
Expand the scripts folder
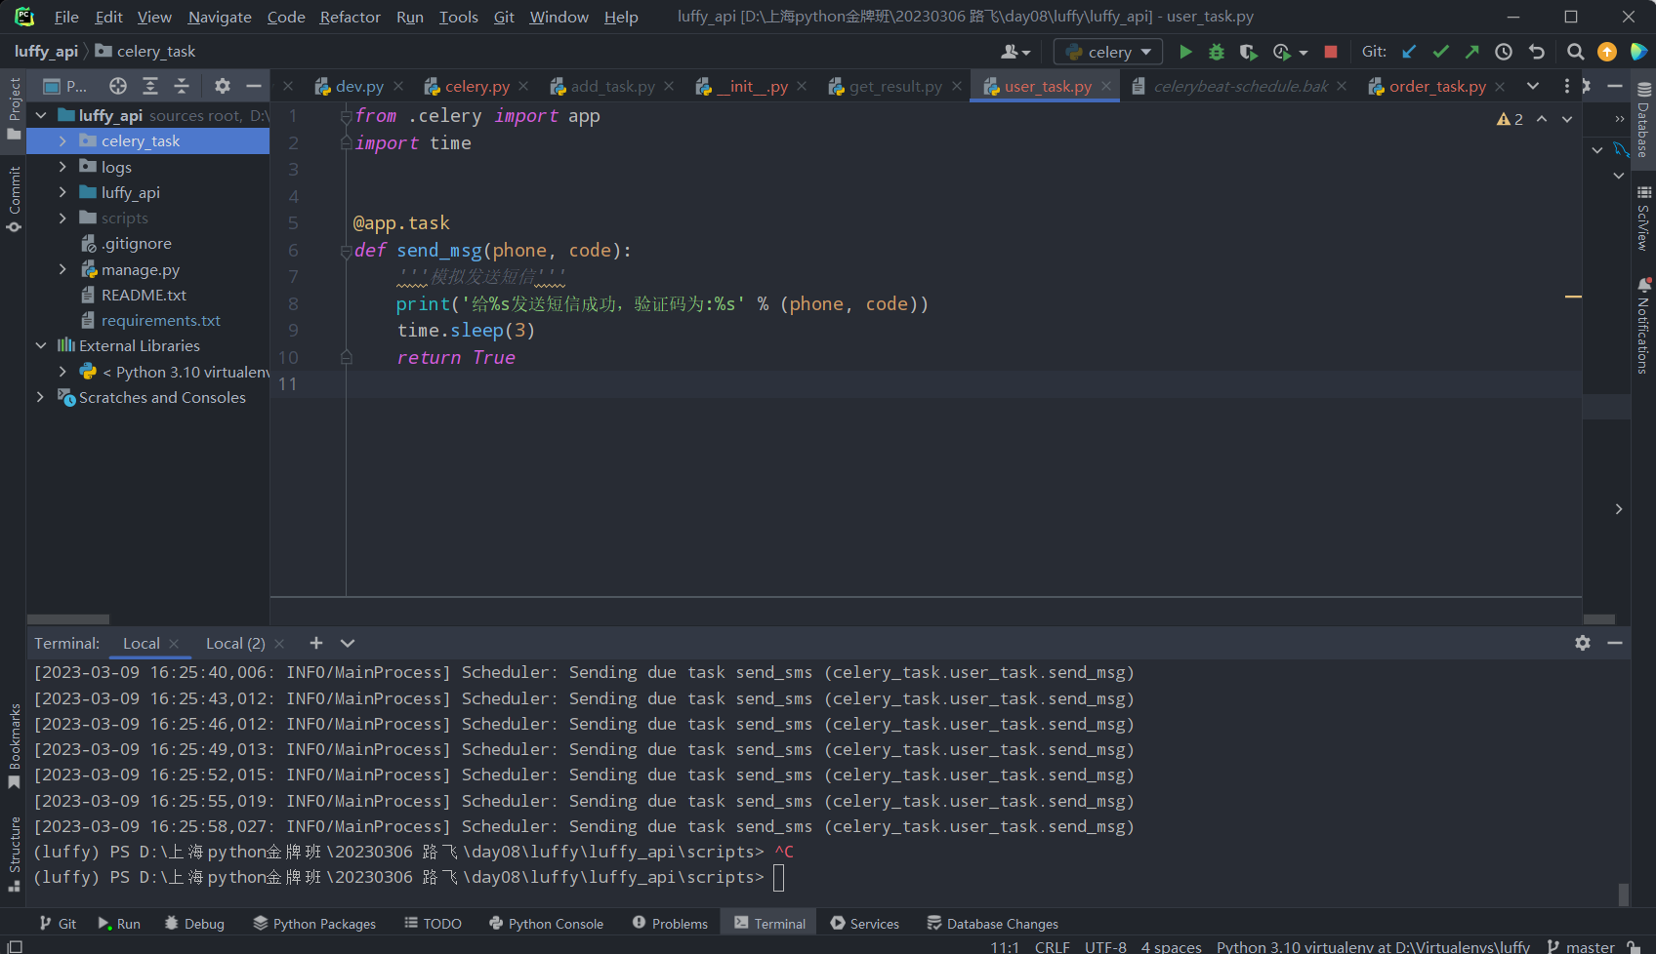point(62,218)
